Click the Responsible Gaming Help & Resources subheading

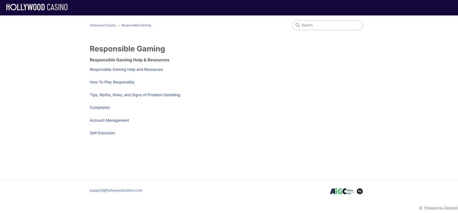[129, 60]
